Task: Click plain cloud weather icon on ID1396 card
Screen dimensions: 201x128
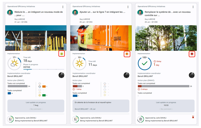Action: [40, 89]
